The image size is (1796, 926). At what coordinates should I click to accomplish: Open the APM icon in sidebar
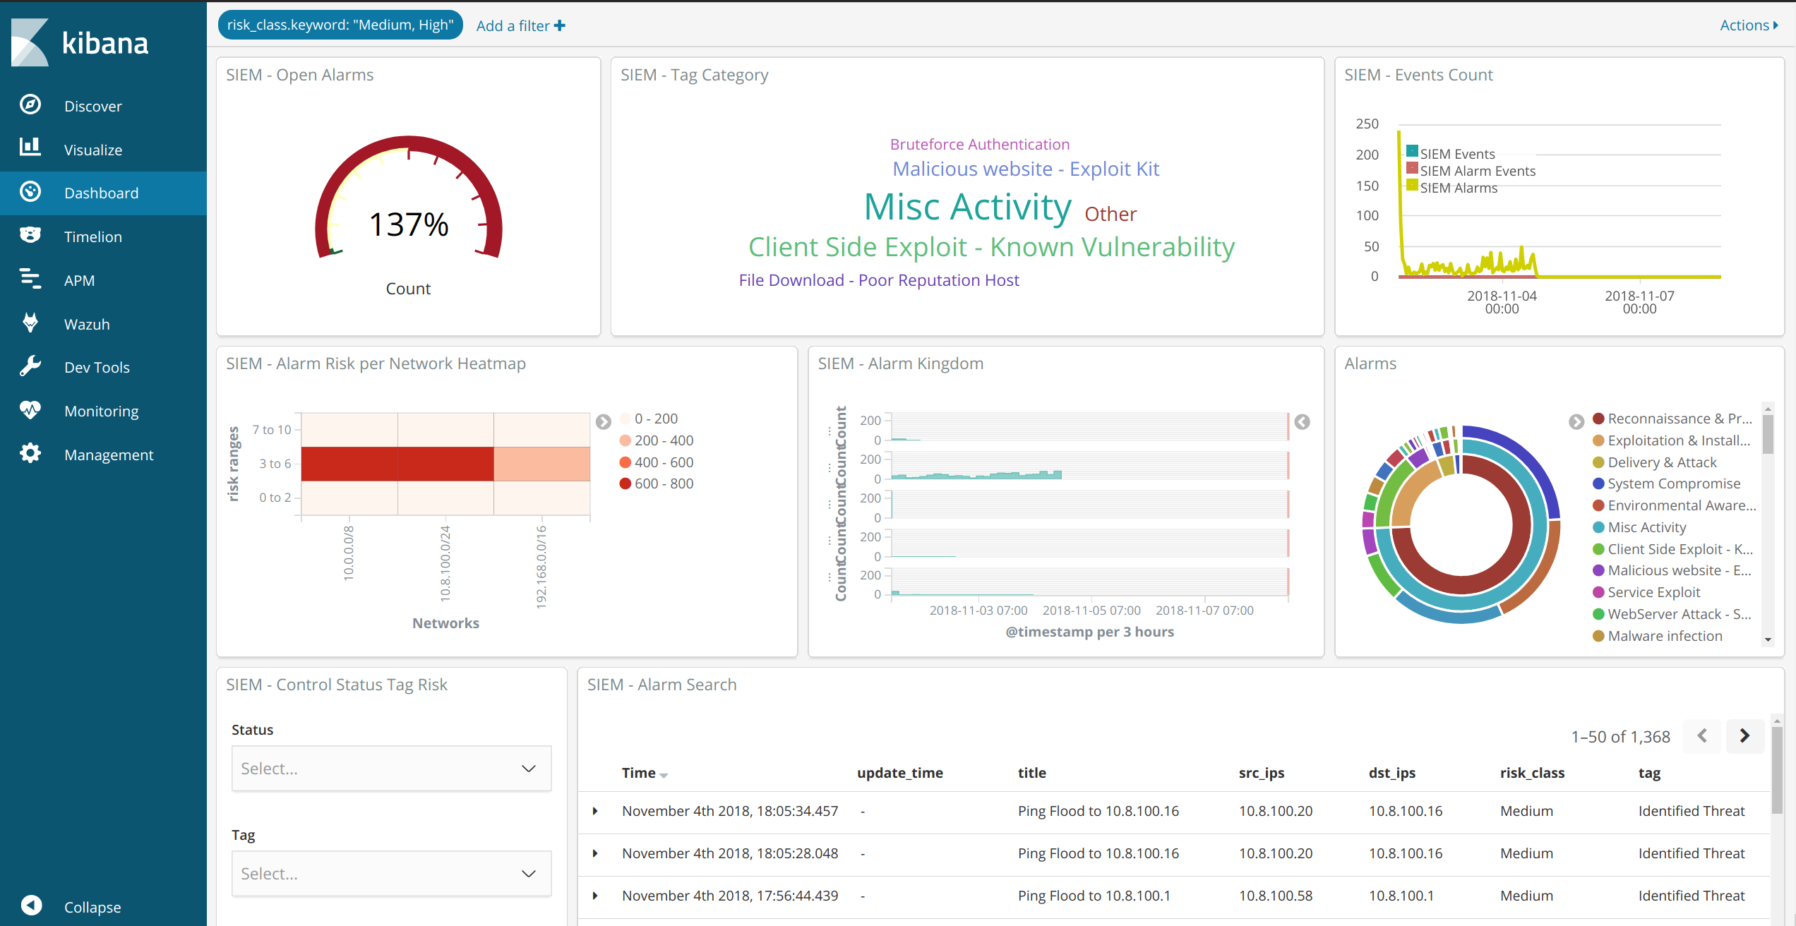(30, 279)
